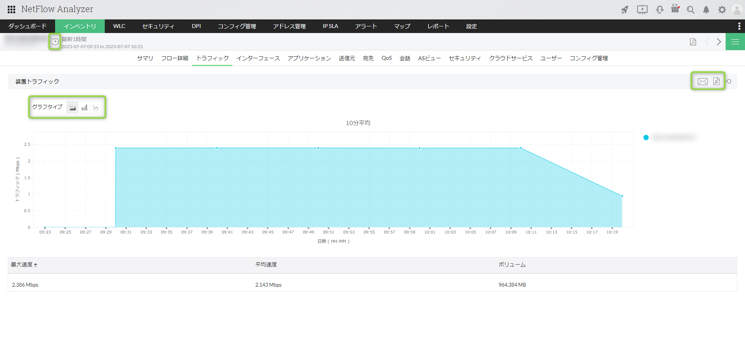Screen dimensions: 745x364
Task: Select the area chart graph type
Action: point(73,108)
